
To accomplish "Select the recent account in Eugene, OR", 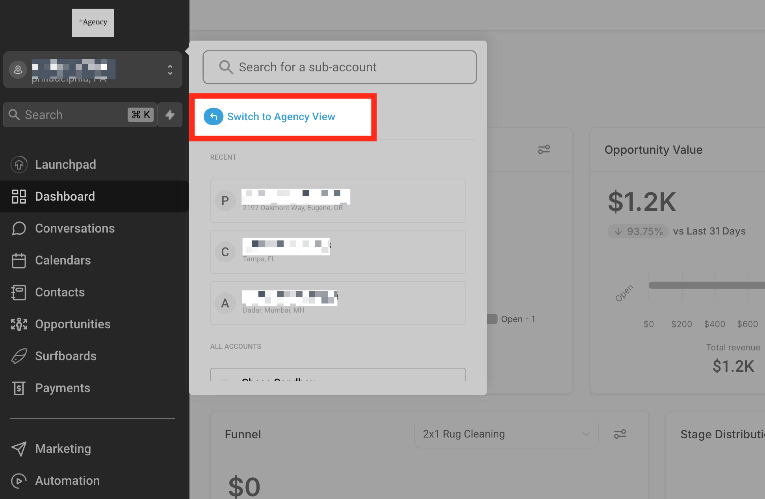I will click(x=338, y=201).
